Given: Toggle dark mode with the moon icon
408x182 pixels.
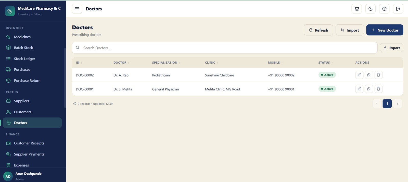Looking at the screenshot, I should pos(371,9).
